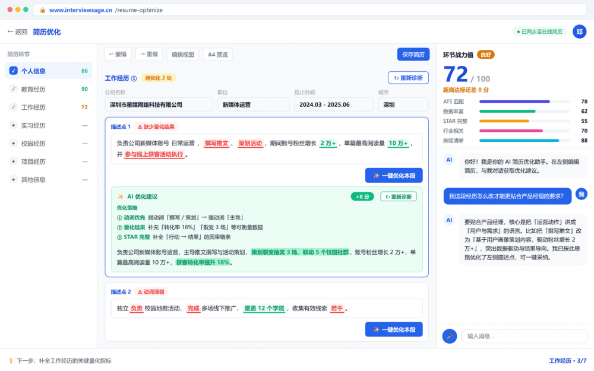Open the A4 预览 view
The width and height of the screenshot is (594, 371).
coord(218,55)
